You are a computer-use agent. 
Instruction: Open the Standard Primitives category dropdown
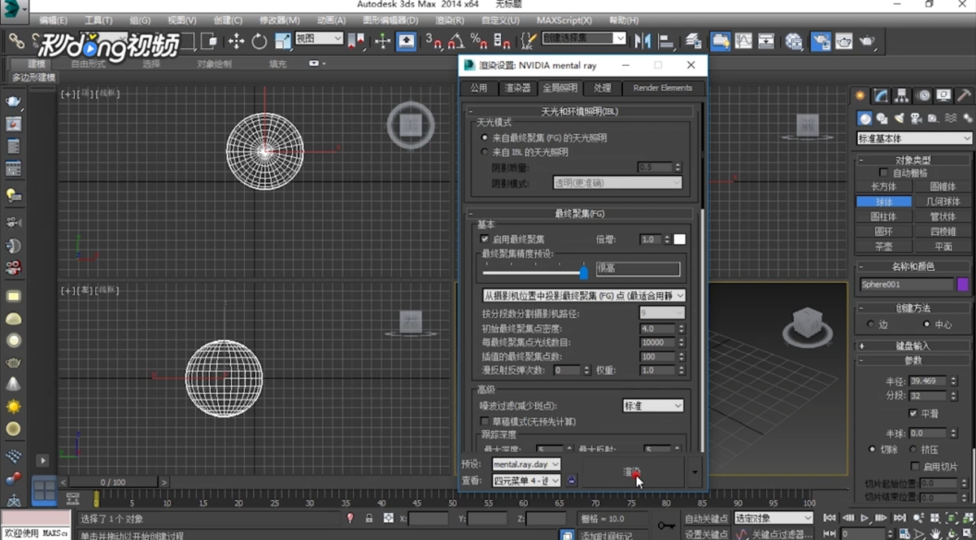[914, 139]
